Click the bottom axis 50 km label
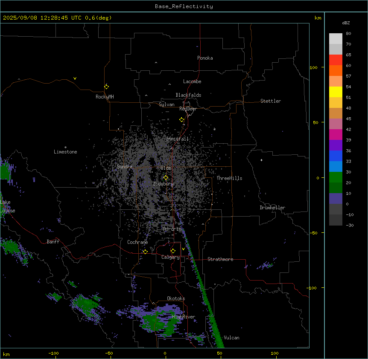 (219, 353)
